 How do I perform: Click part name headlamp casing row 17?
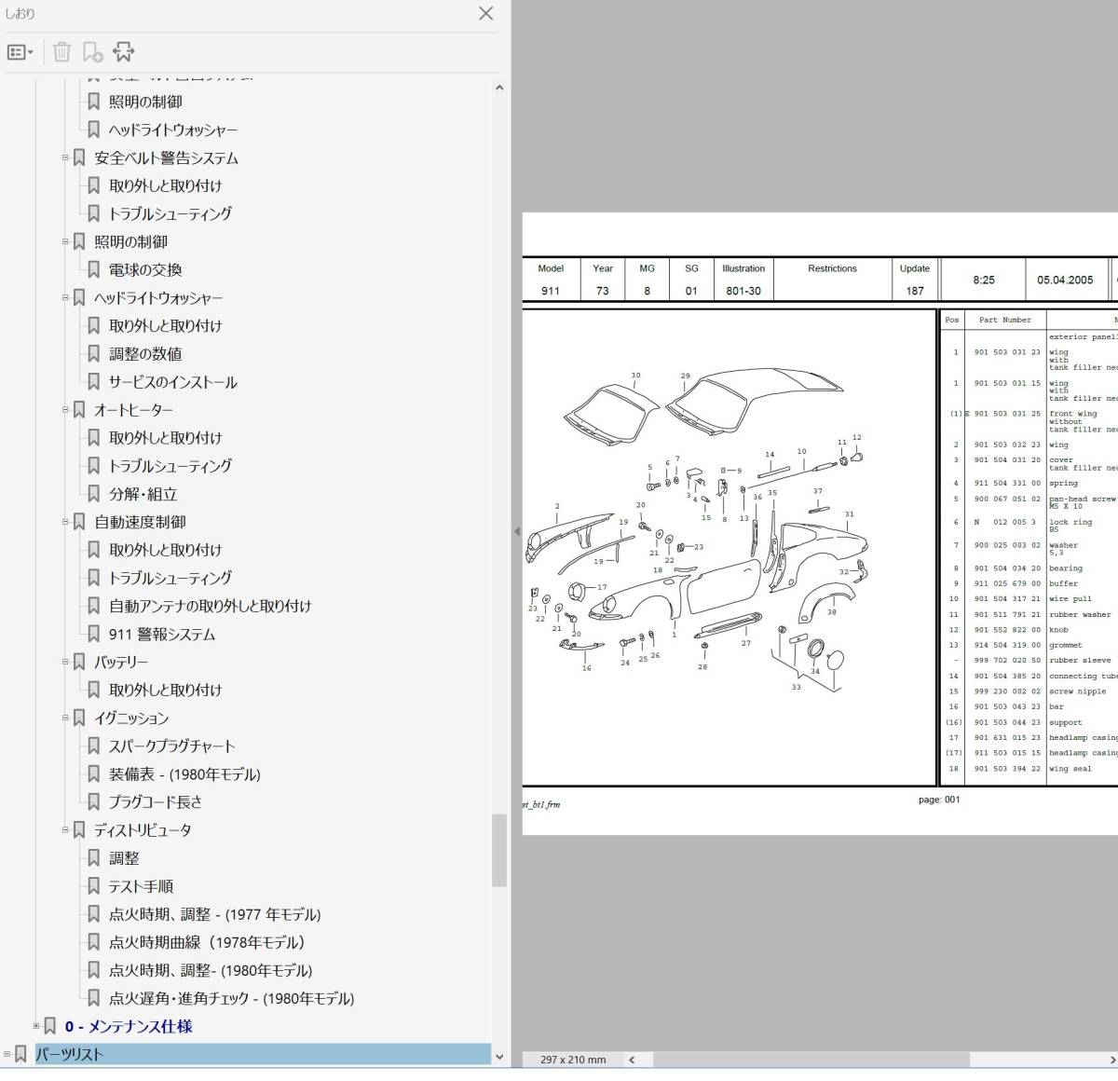(x=1083, y=737)
